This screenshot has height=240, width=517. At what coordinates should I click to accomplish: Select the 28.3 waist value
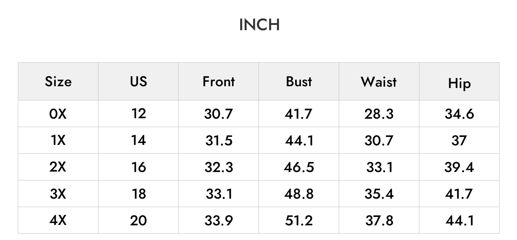coord(379,114)
